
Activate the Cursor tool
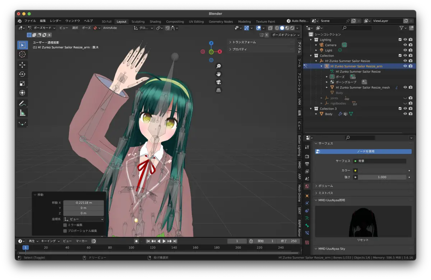point(22,54)
